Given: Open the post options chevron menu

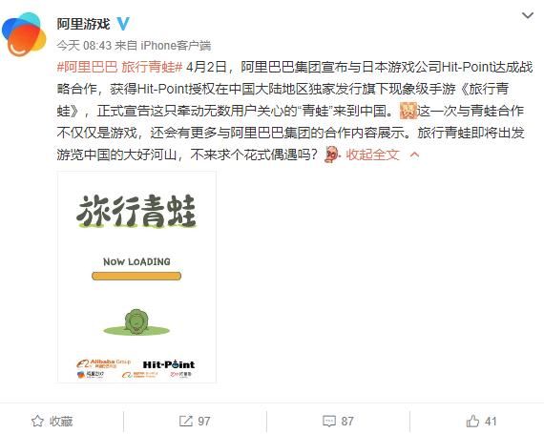Looking at the screenshot, I should click(528, 15).
